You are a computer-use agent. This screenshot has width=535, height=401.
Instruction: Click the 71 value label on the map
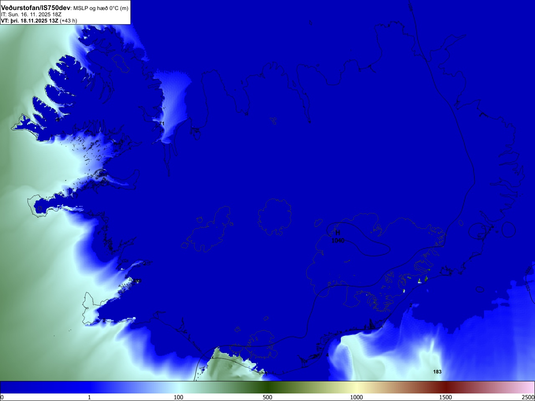(162, 124)
